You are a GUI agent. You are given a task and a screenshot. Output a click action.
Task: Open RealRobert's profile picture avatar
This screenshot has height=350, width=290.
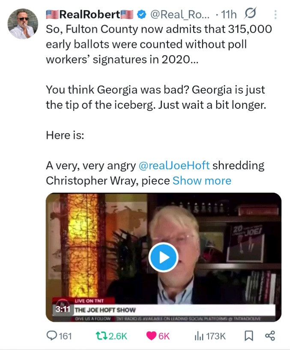(x=23, y=24)
